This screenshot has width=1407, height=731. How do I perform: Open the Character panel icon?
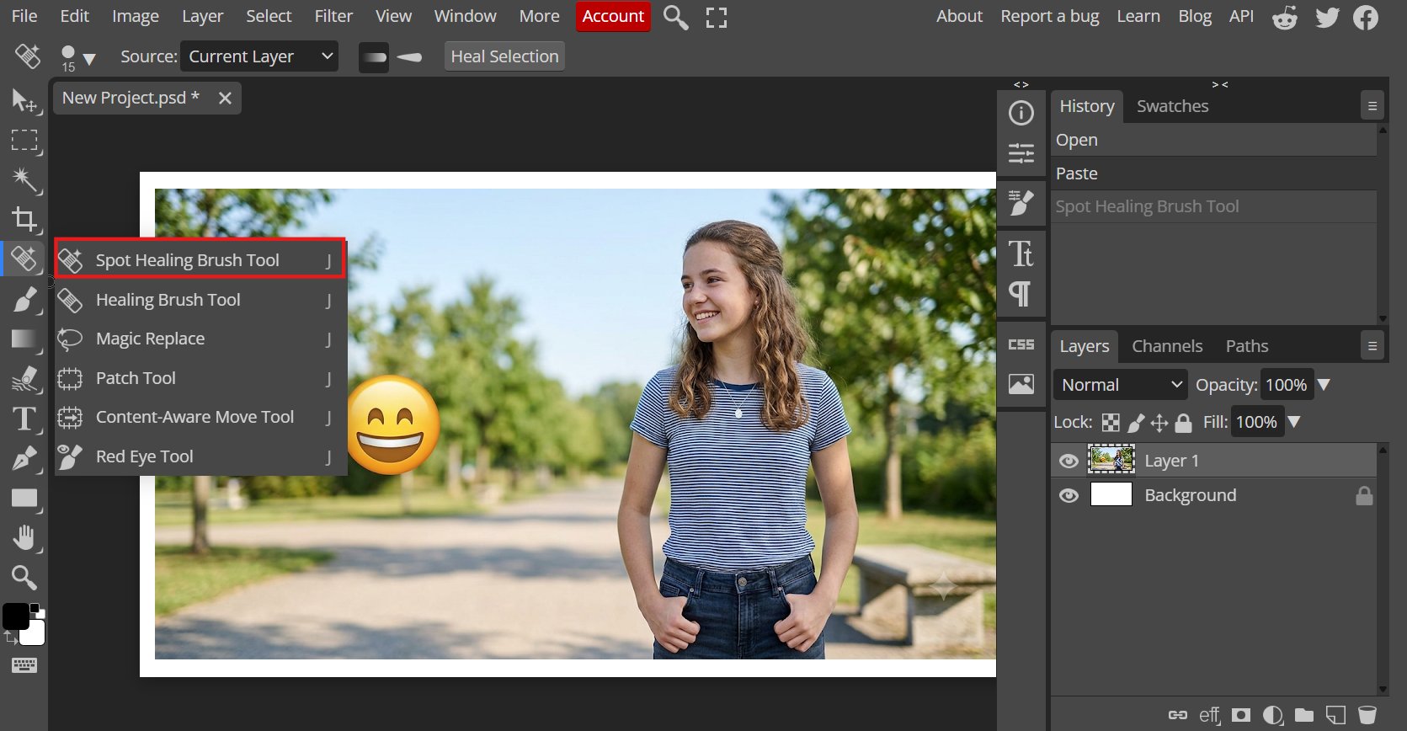coord(1021,253)
